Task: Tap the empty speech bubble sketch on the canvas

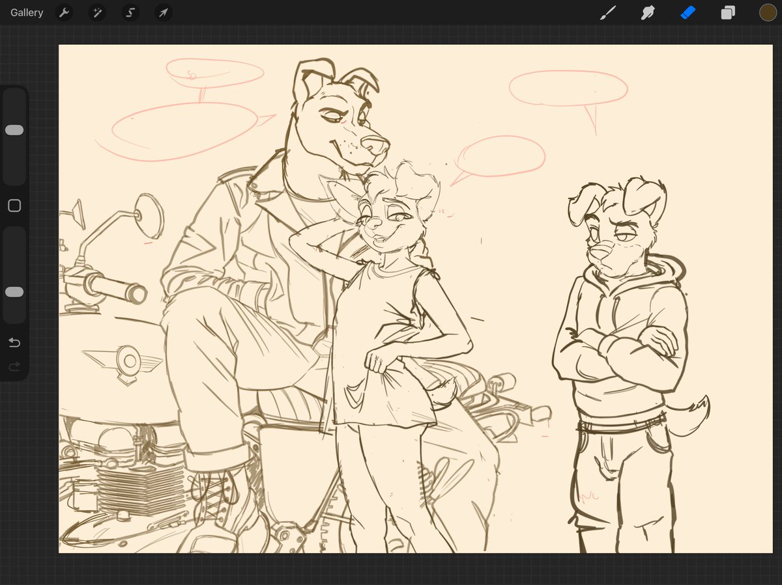Action: click(x=570, y=88)
